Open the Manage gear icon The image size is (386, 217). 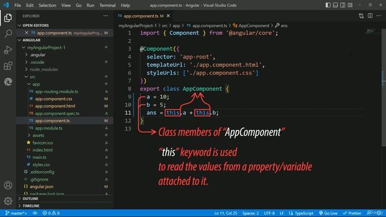[8, 201]
